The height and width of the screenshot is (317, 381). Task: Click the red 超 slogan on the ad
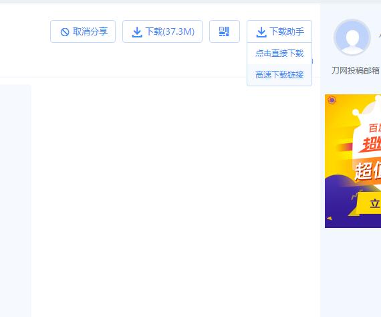[x=371, y=144]
